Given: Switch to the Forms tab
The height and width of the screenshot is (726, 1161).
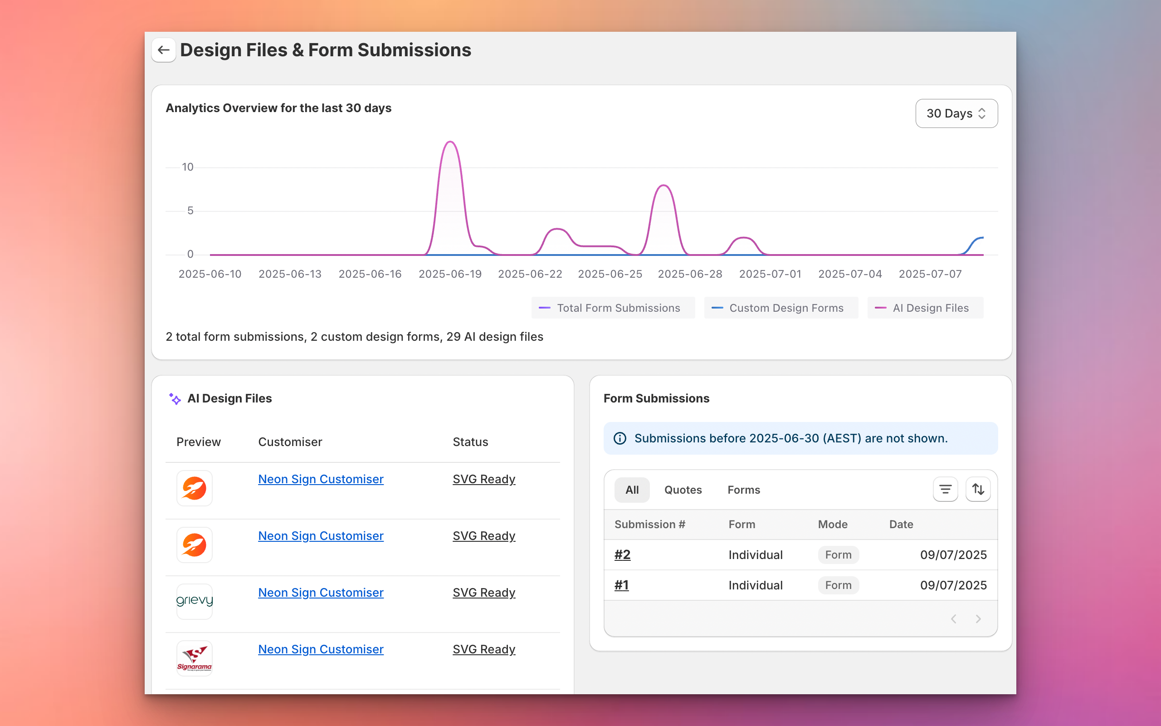Looking at the screenshot, I should click(x=743, y=490).
